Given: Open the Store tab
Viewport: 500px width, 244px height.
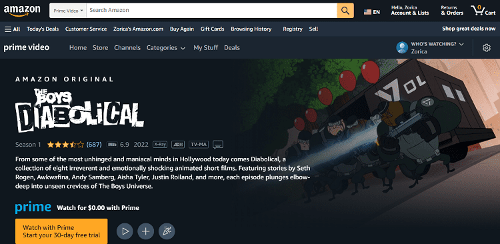Looking at the screenshot, I should pos(101,48).
